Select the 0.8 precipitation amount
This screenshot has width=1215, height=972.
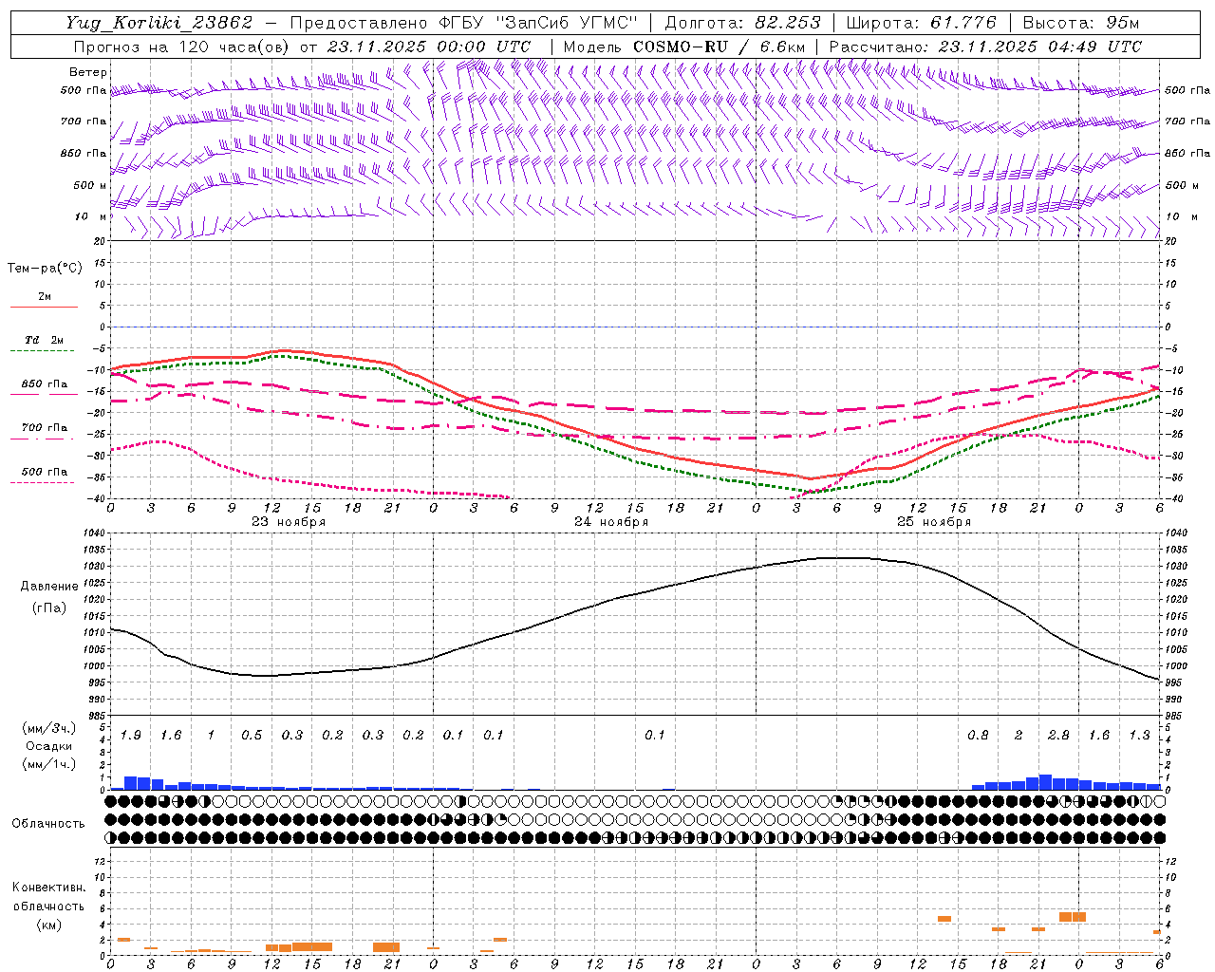pyautogui.click(x=978, y=736)
